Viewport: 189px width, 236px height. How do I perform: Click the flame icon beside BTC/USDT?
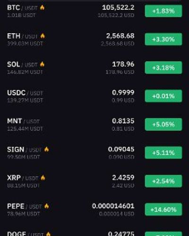coord(42,8)
